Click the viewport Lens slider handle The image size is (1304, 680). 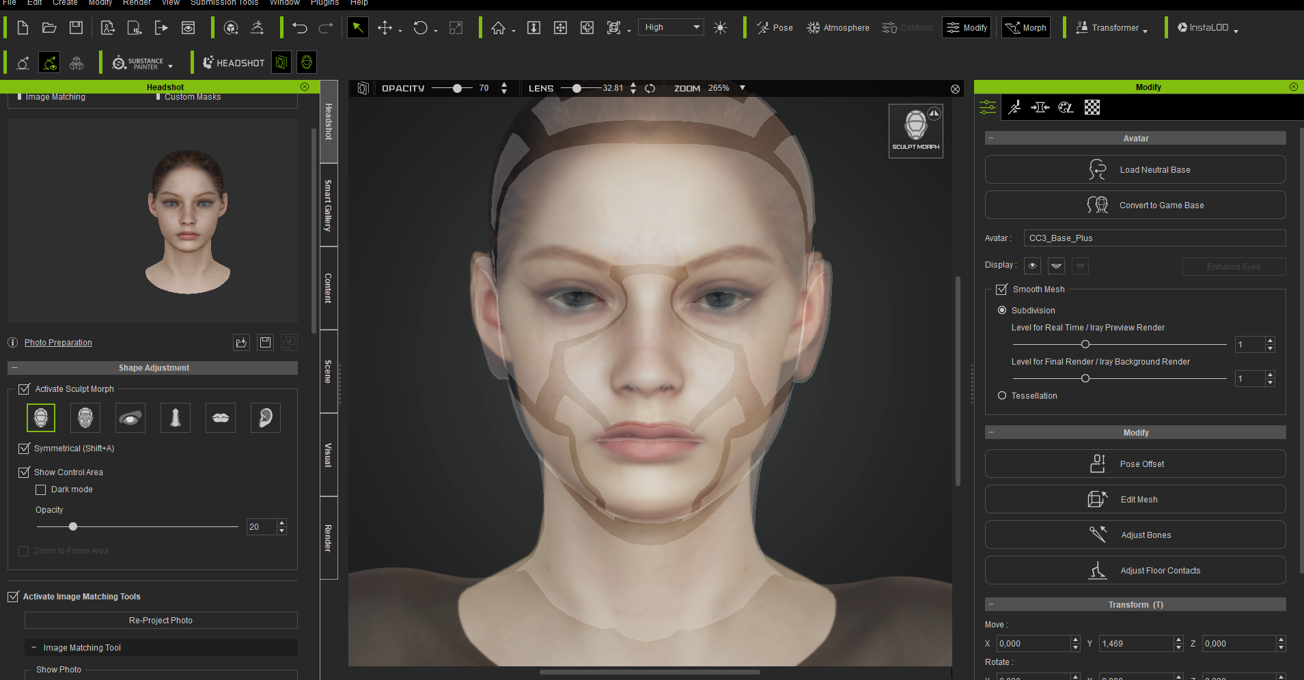tap(577, 88)
